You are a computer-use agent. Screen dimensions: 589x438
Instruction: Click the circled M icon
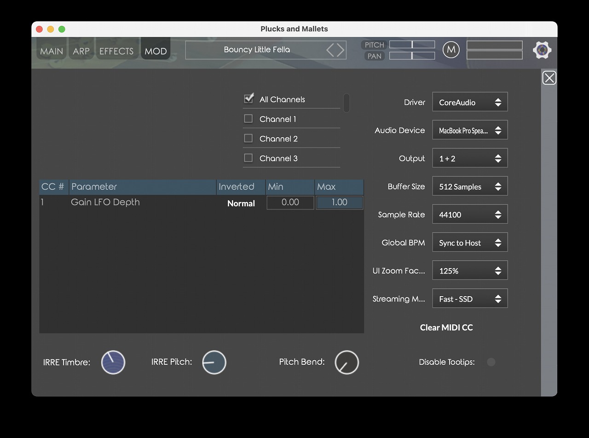point(451,50)
